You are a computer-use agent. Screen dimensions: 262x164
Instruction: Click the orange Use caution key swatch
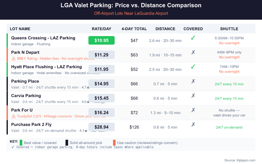coord(114,143)
